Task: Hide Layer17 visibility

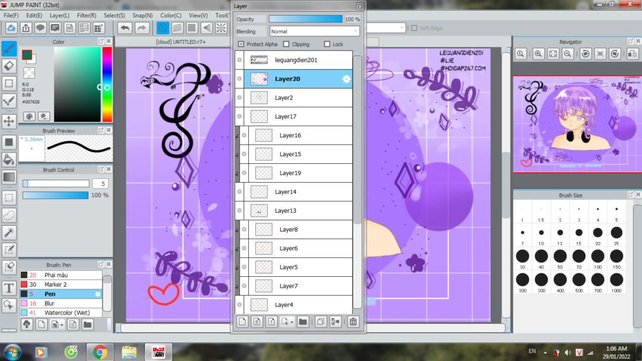Action: (x=239, y=117)
